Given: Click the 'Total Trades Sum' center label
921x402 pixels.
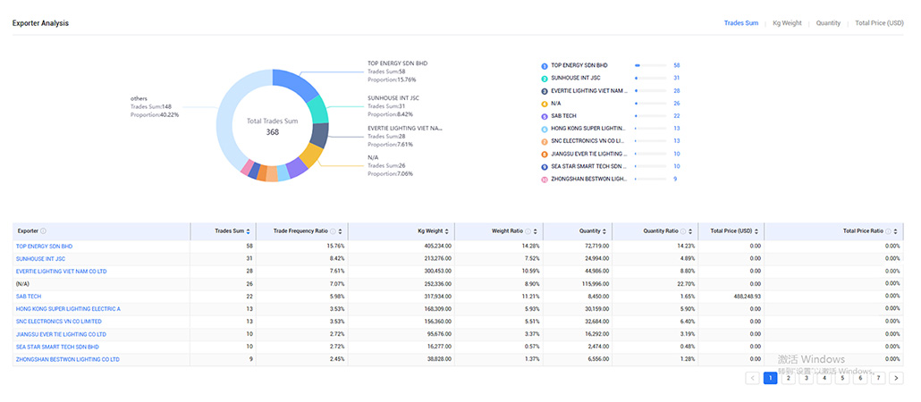Looking at the screenshot, I should 273,121.
